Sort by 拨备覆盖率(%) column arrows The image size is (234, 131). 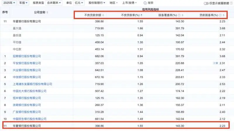tap(182, 15)
